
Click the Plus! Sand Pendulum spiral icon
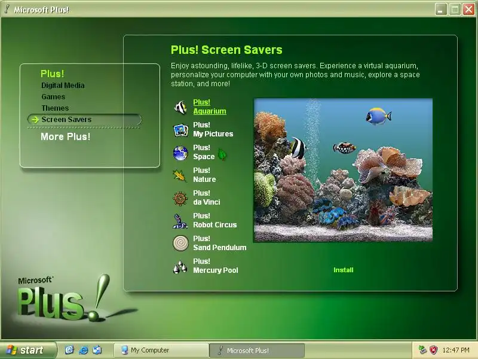click(180, 244)
